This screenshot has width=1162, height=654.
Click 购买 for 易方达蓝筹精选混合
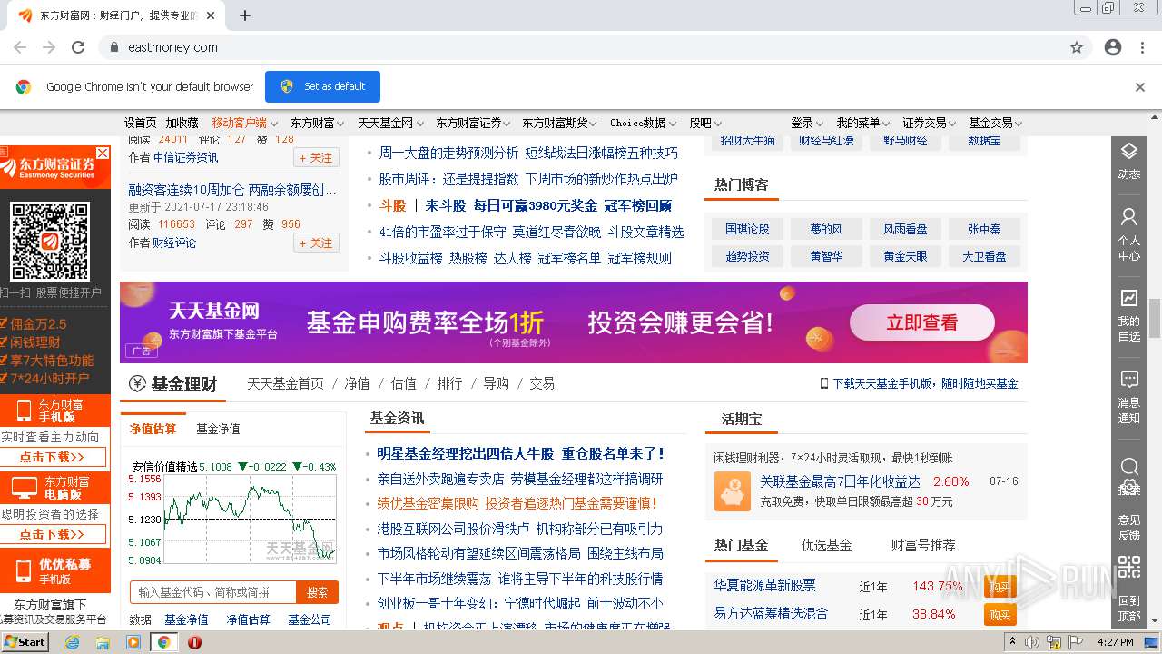[1000, 615]
